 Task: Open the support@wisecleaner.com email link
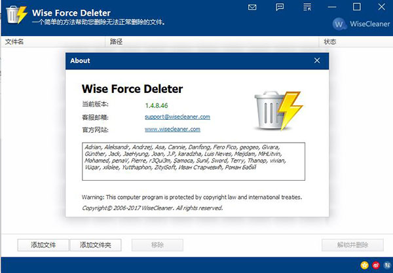177,117
